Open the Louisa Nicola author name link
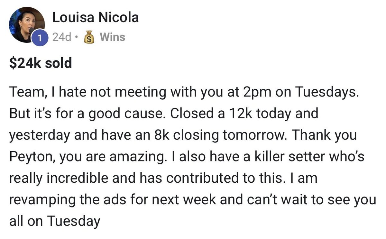 pyautogui.click(x=95, y=18)
